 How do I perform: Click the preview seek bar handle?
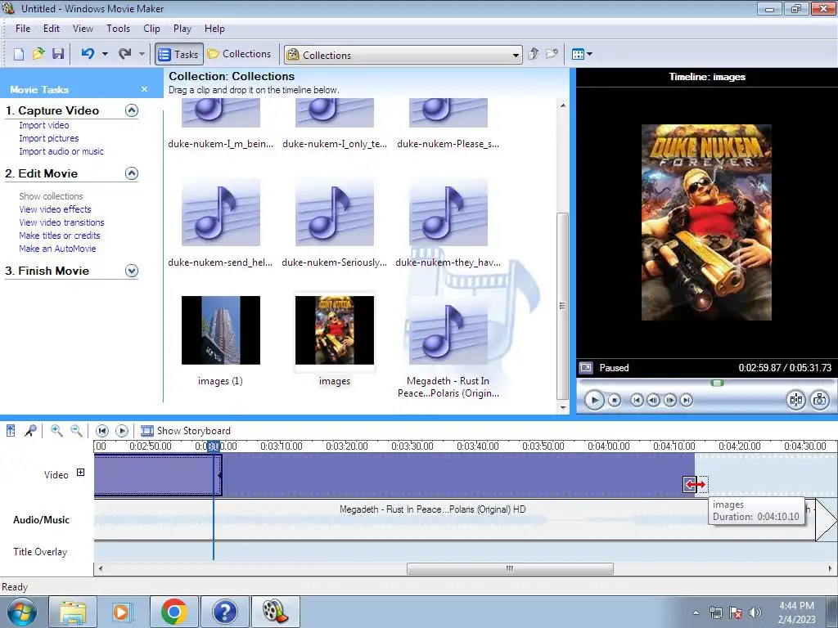717,383
